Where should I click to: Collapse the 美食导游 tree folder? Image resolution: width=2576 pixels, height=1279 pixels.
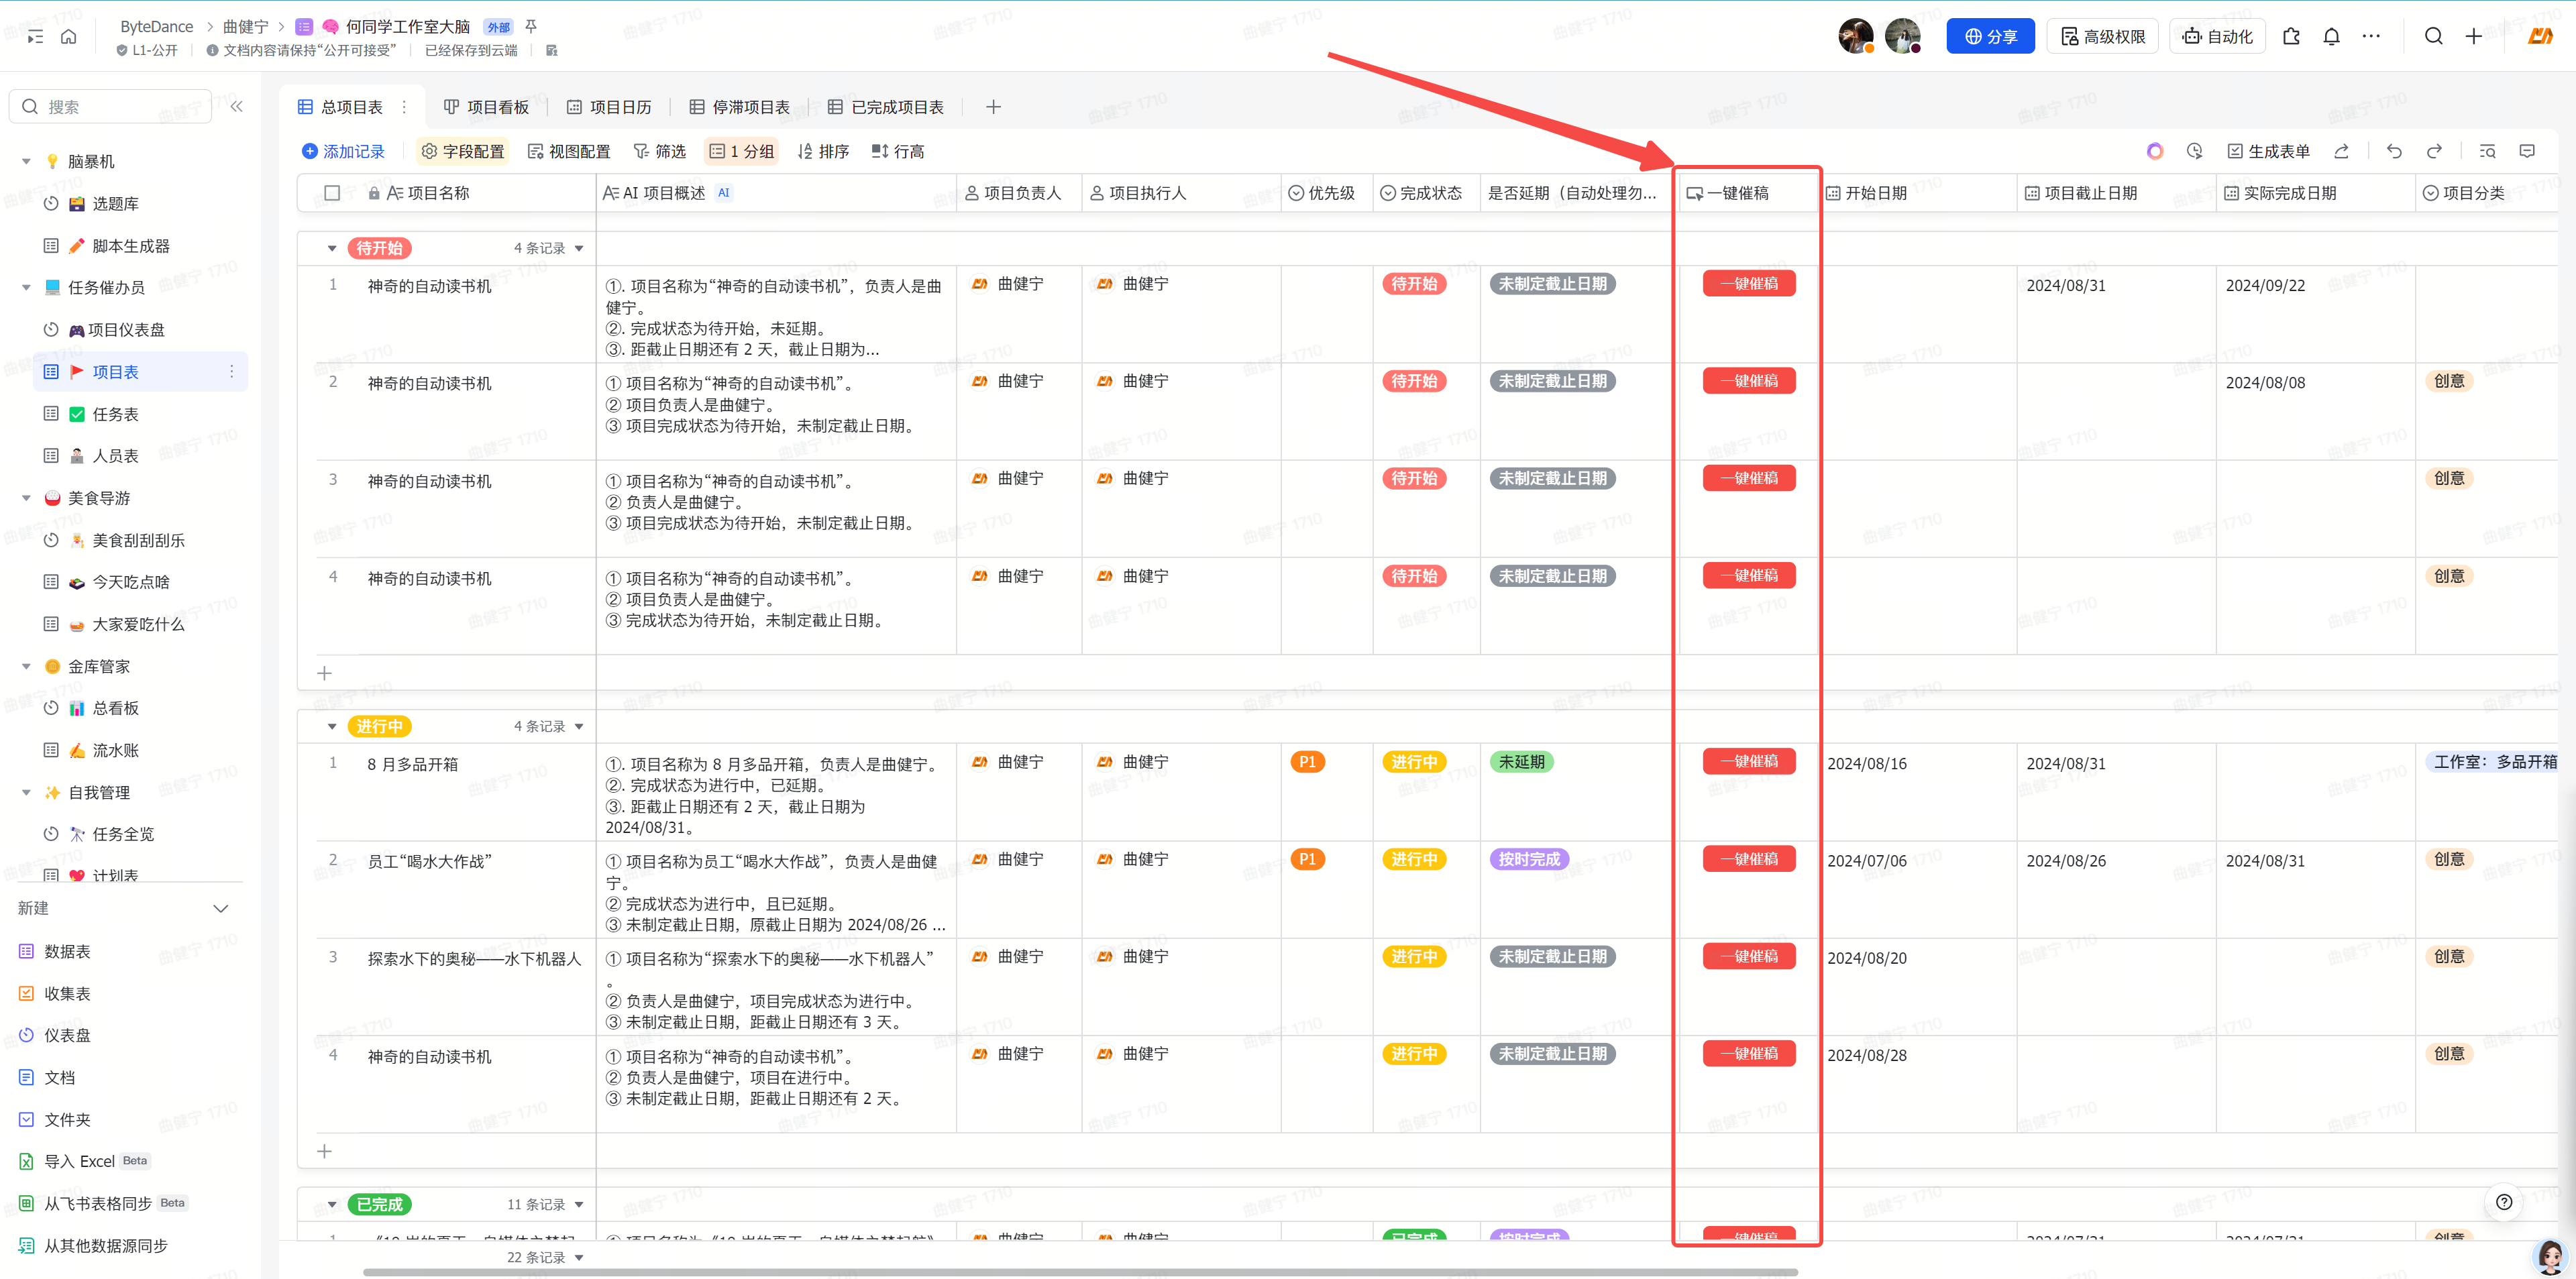26,498
